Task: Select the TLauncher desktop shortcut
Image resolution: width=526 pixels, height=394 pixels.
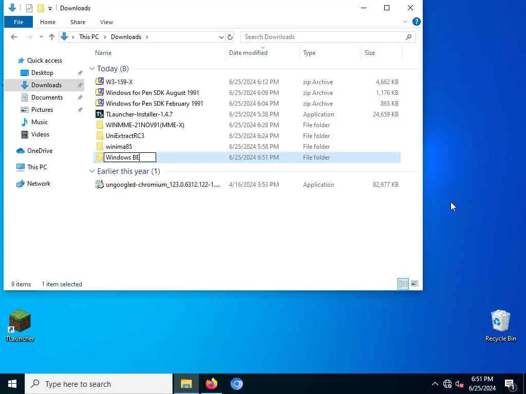Action: [x=20, y=325]
